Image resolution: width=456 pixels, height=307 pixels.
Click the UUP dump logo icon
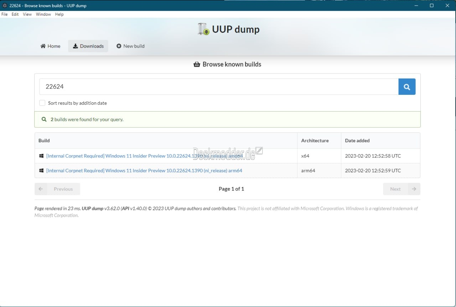click(203, 29)
